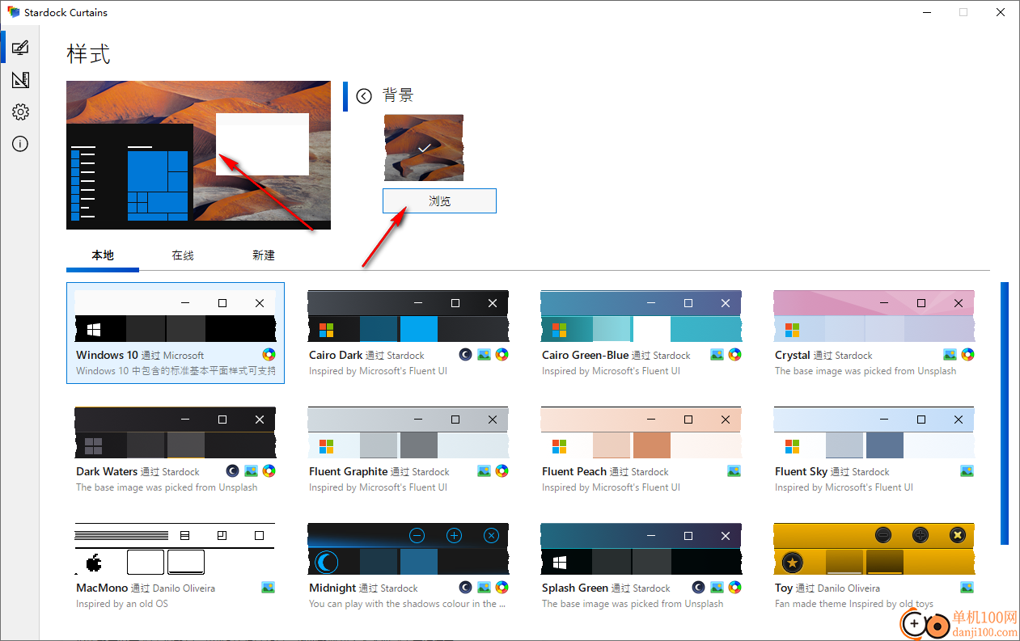Select the Windows 10 style preview
The height and width of the screenshot is (641, 1020).
[176, 316]
